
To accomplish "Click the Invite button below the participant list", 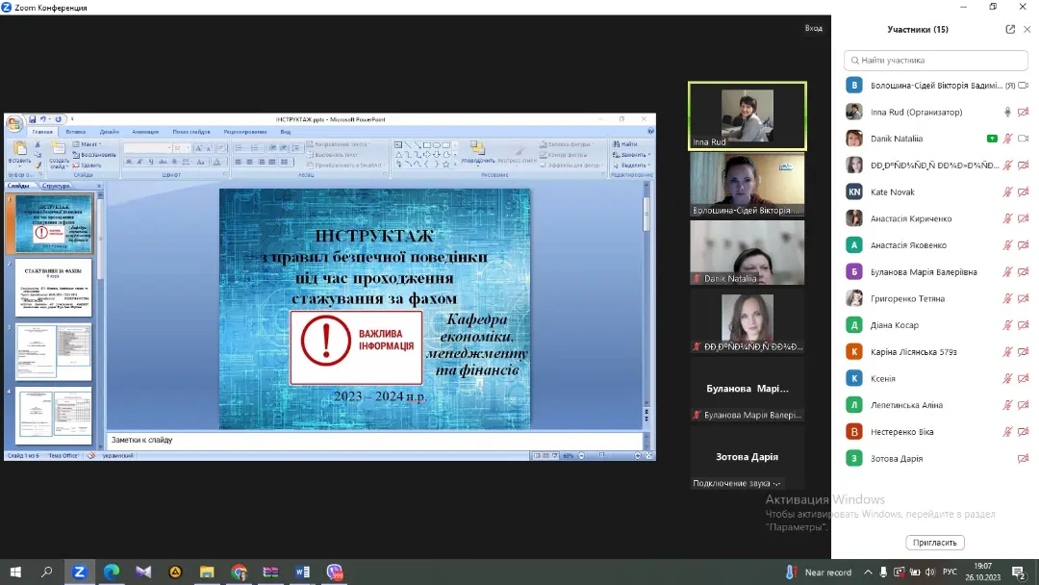I will (934, 543).
